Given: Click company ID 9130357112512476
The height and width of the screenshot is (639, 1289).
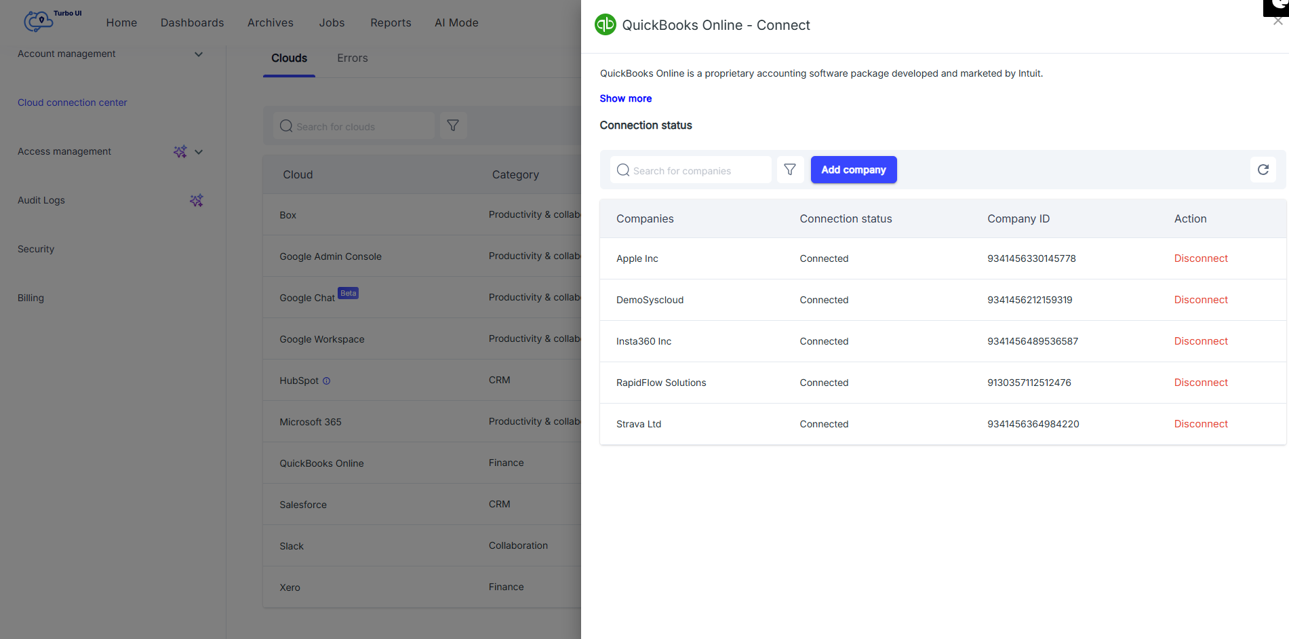Looking at the screenshot, I should (x=1029, y=383).
